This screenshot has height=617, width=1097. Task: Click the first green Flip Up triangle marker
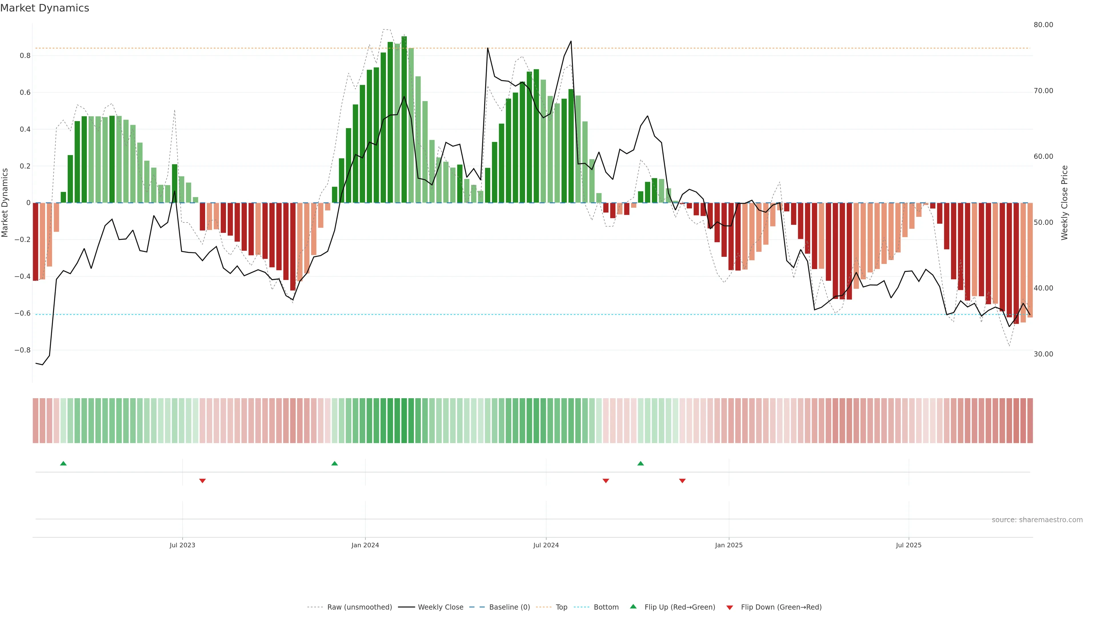[63, 463]
